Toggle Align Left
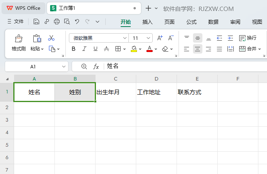Screen dimensions: 267x174 pyautogui.click(x=187, y=49)
